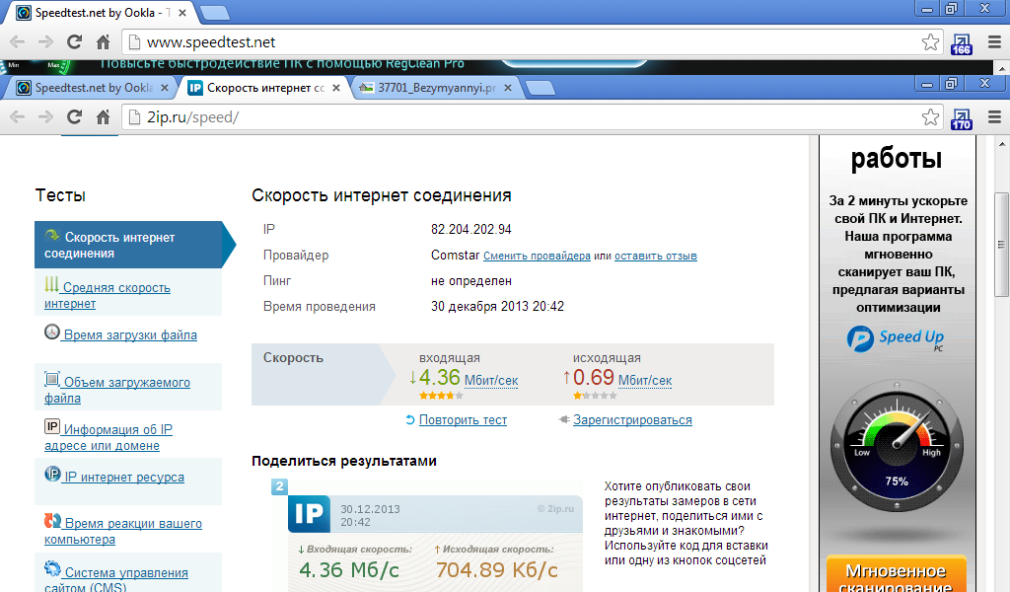Close the Скорость интернет tab
This screenshot has height=592, width=1010.
(x=335, y=88)
